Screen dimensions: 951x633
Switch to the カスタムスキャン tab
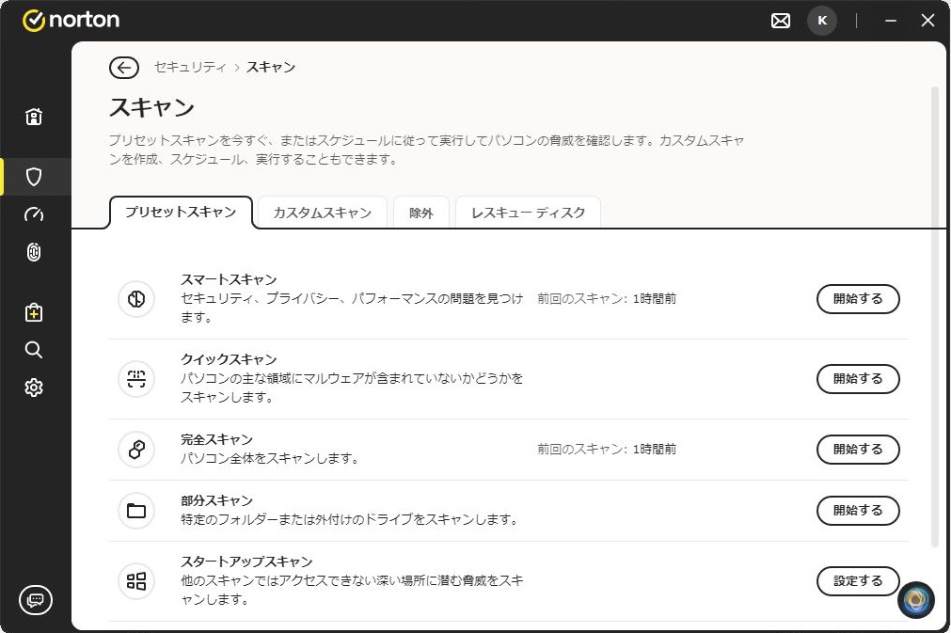(322, 213)
